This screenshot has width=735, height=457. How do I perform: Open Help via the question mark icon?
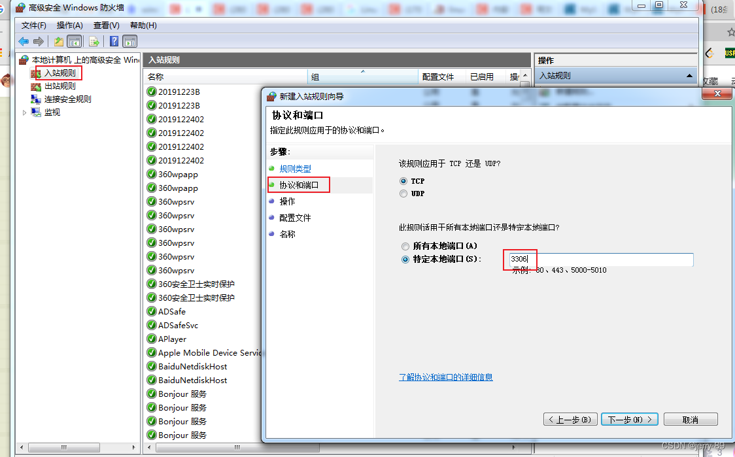click(114, 42)
